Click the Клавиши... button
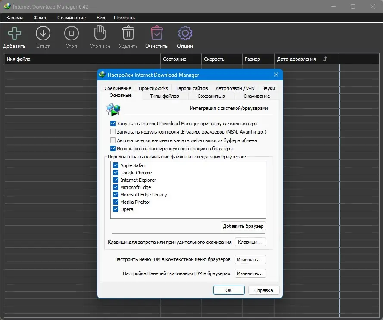 [x=250, y=242]
